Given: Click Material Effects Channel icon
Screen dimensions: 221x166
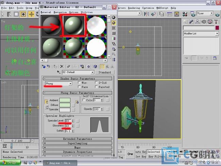Looking at the screenshot, I should click(x=88, y=66).
